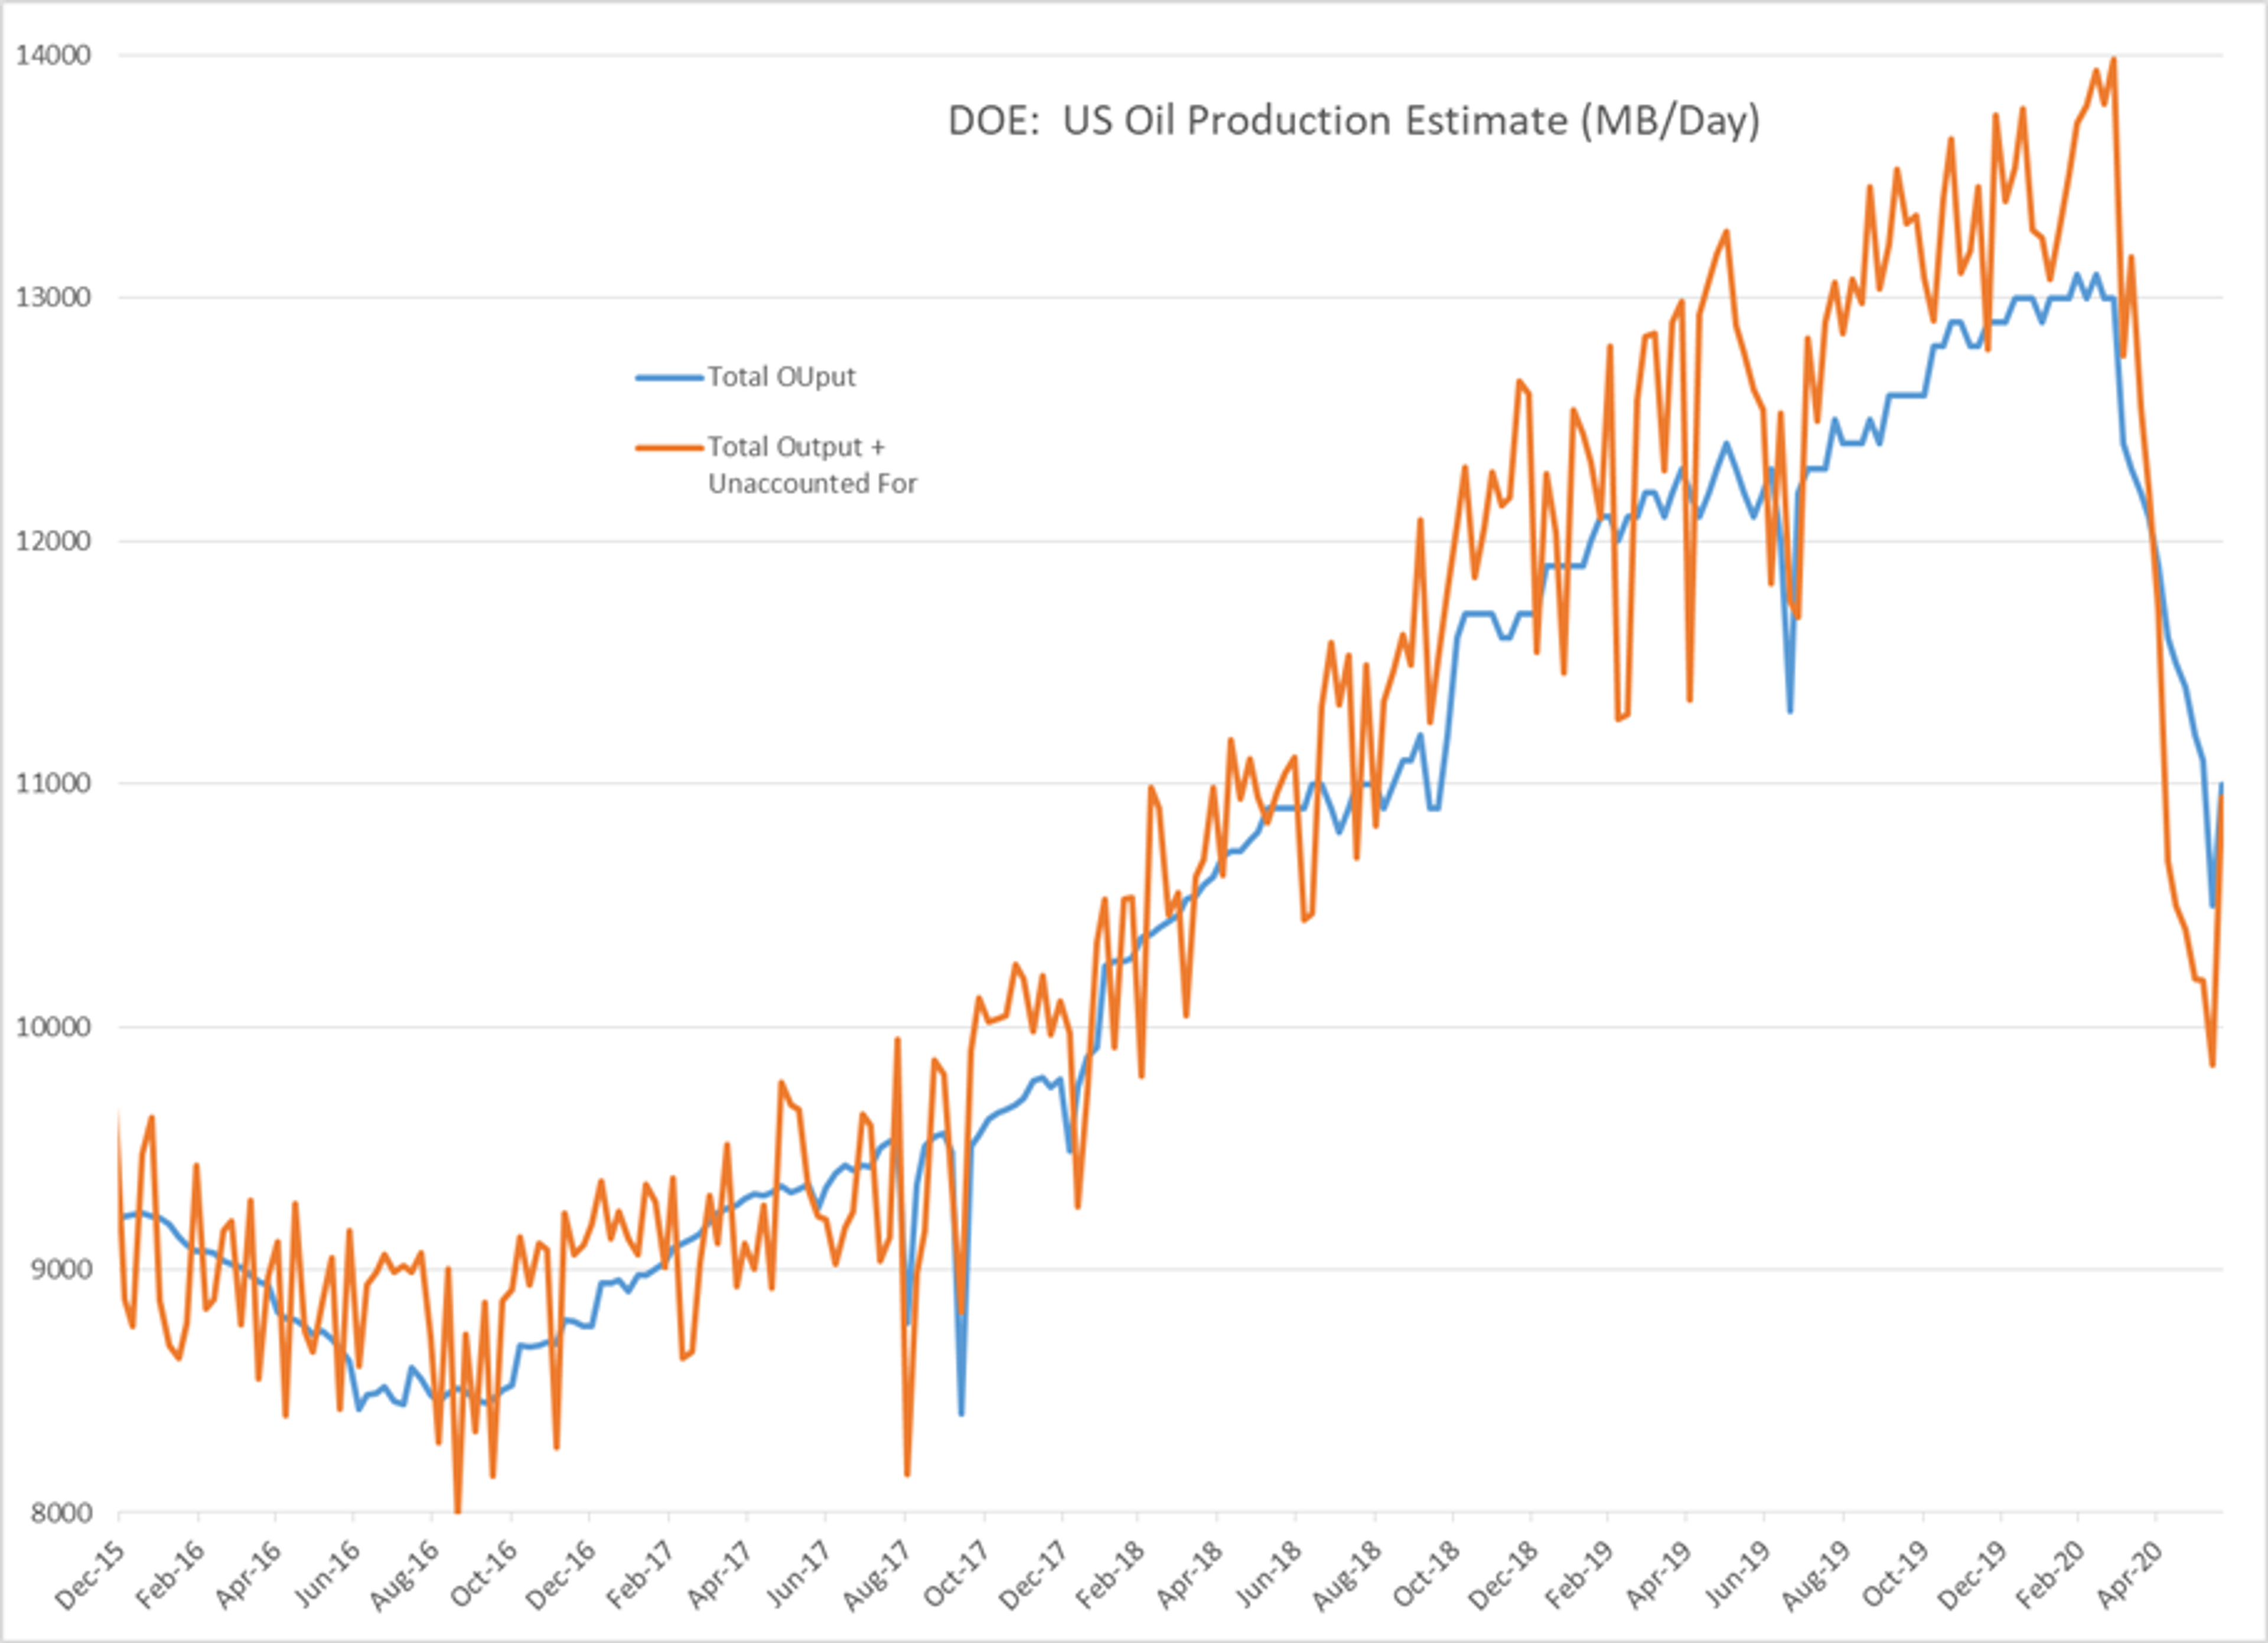Click the 9000 y-axis label
This screenshot has height=1643, width=2268.
[61, 1269]
